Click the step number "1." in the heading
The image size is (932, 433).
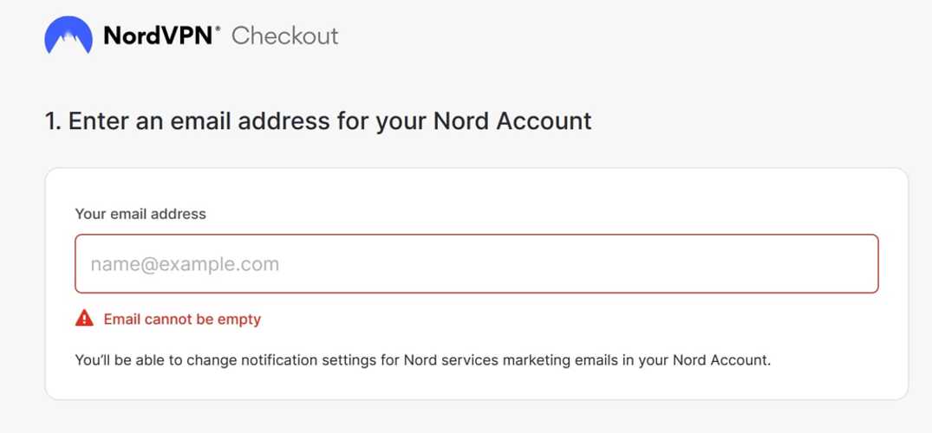[53, 120]
